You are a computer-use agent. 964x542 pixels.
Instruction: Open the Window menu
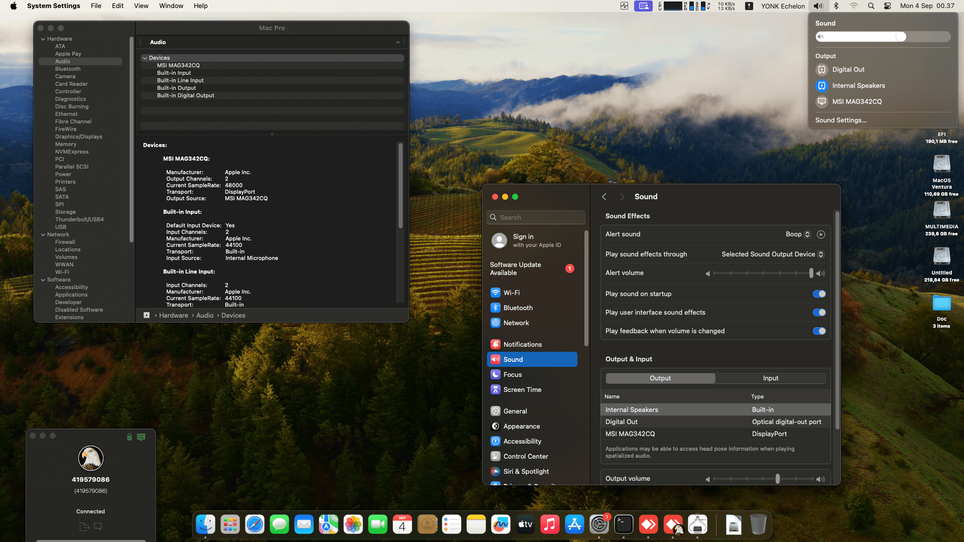171,6
